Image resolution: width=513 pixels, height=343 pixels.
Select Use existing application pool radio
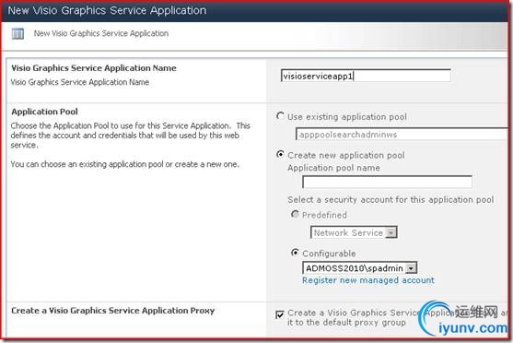pos(280,116)
